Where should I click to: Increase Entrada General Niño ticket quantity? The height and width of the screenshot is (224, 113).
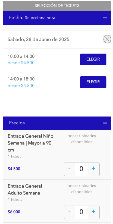point(94,169)
